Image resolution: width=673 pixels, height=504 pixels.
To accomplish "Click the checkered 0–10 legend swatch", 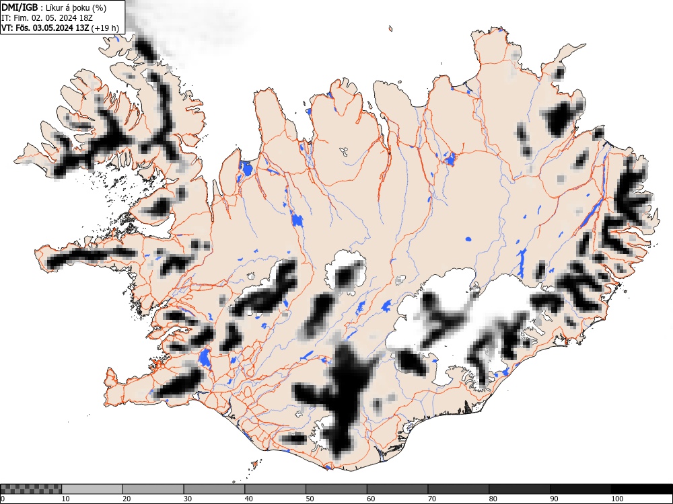I will tap(31, 489).
